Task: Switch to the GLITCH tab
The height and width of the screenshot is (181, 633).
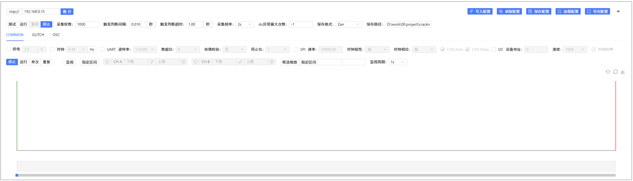Action: click(38, 35)
